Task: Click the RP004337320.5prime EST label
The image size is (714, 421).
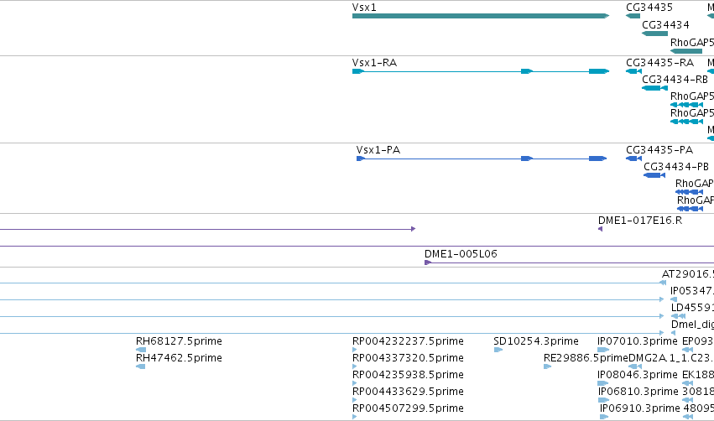Action: pos(408,358)
